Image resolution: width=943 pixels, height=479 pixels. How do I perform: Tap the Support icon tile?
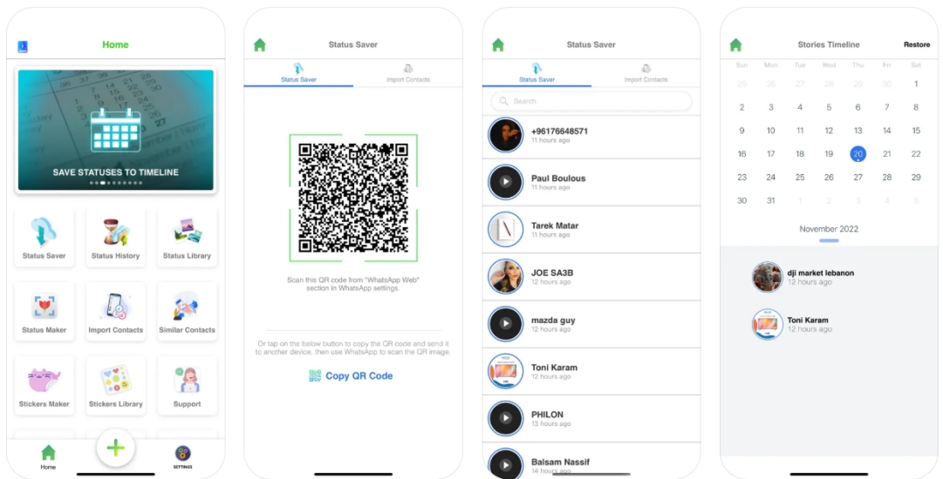point(187,386)
